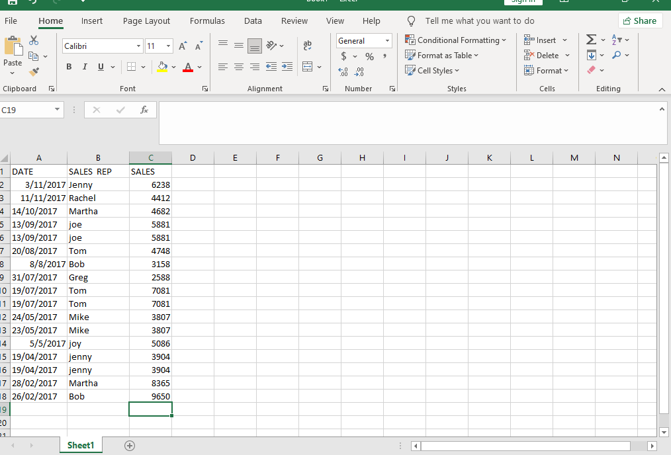Toggle Center horizontal alignment
This screenshot has width=671, height=455.
238,67
